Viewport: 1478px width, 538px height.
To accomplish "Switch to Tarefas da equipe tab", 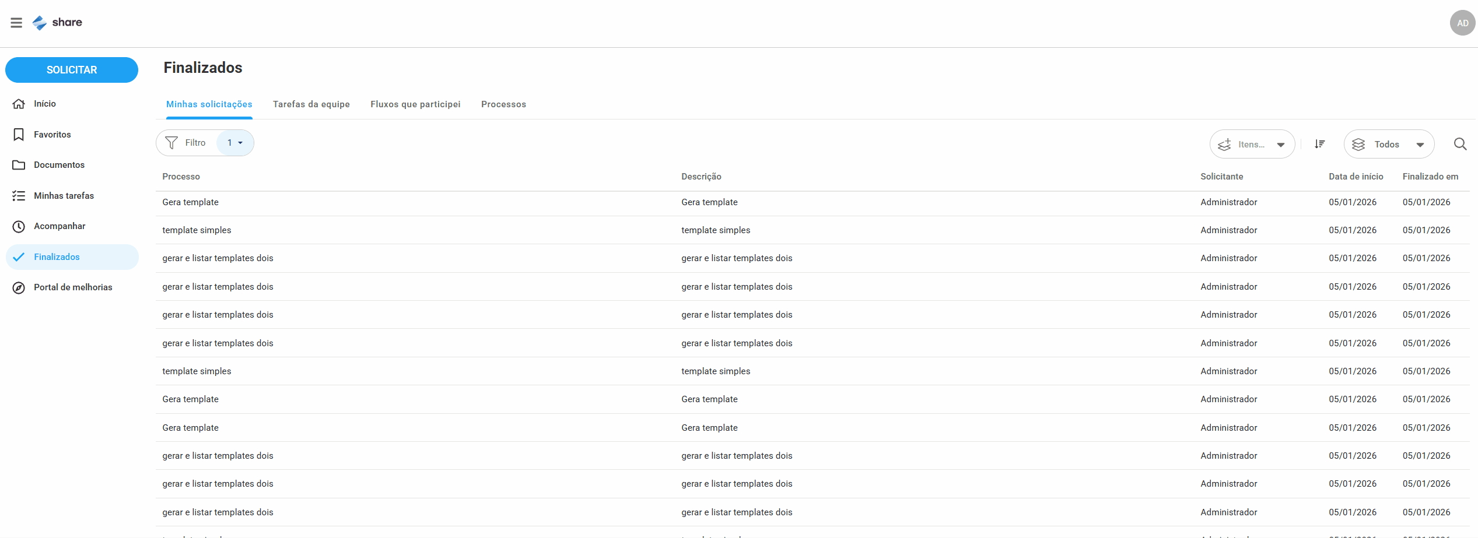I will coord(311,104).
